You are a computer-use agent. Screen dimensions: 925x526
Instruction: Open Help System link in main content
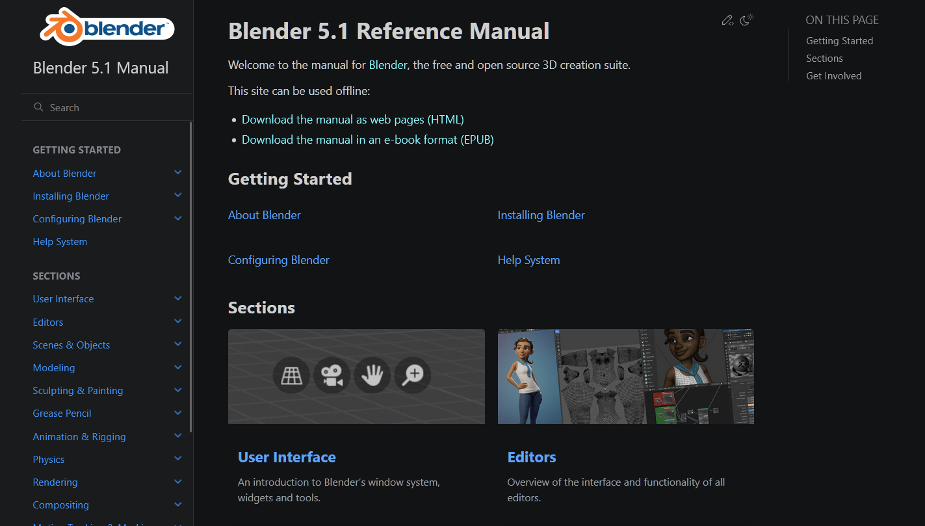529,260
